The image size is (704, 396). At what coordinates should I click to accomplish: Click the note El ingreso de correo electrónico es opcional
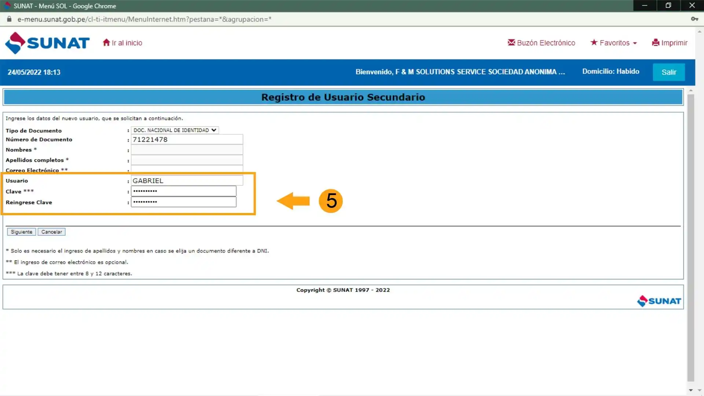pos(67,262)
